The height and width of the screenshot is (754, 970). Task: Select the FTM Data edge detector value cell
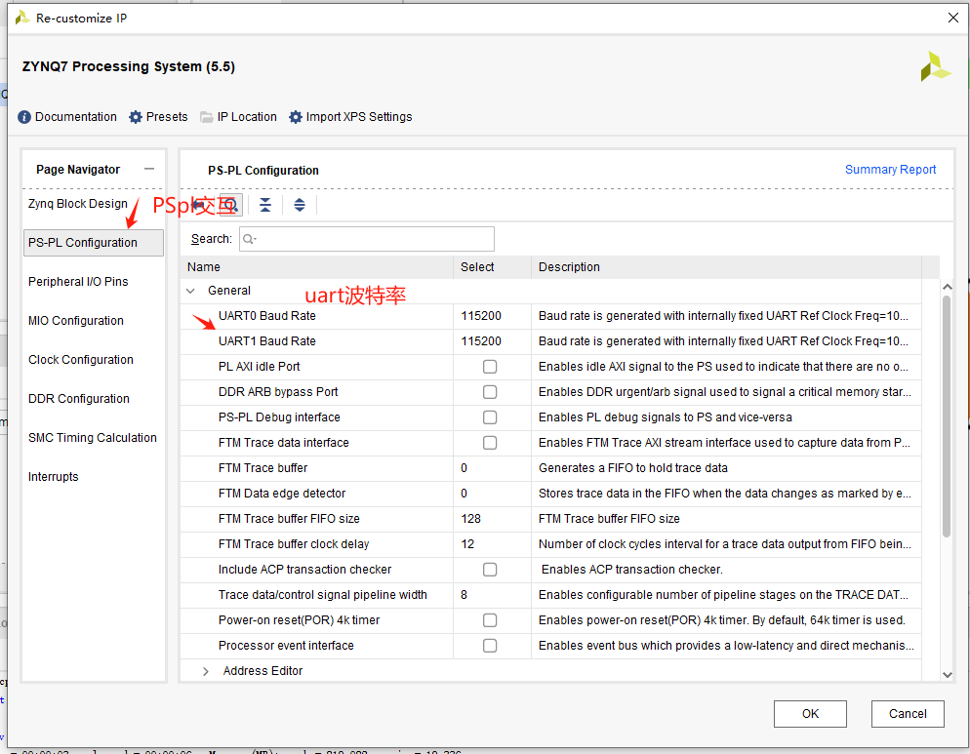point(492,494)
